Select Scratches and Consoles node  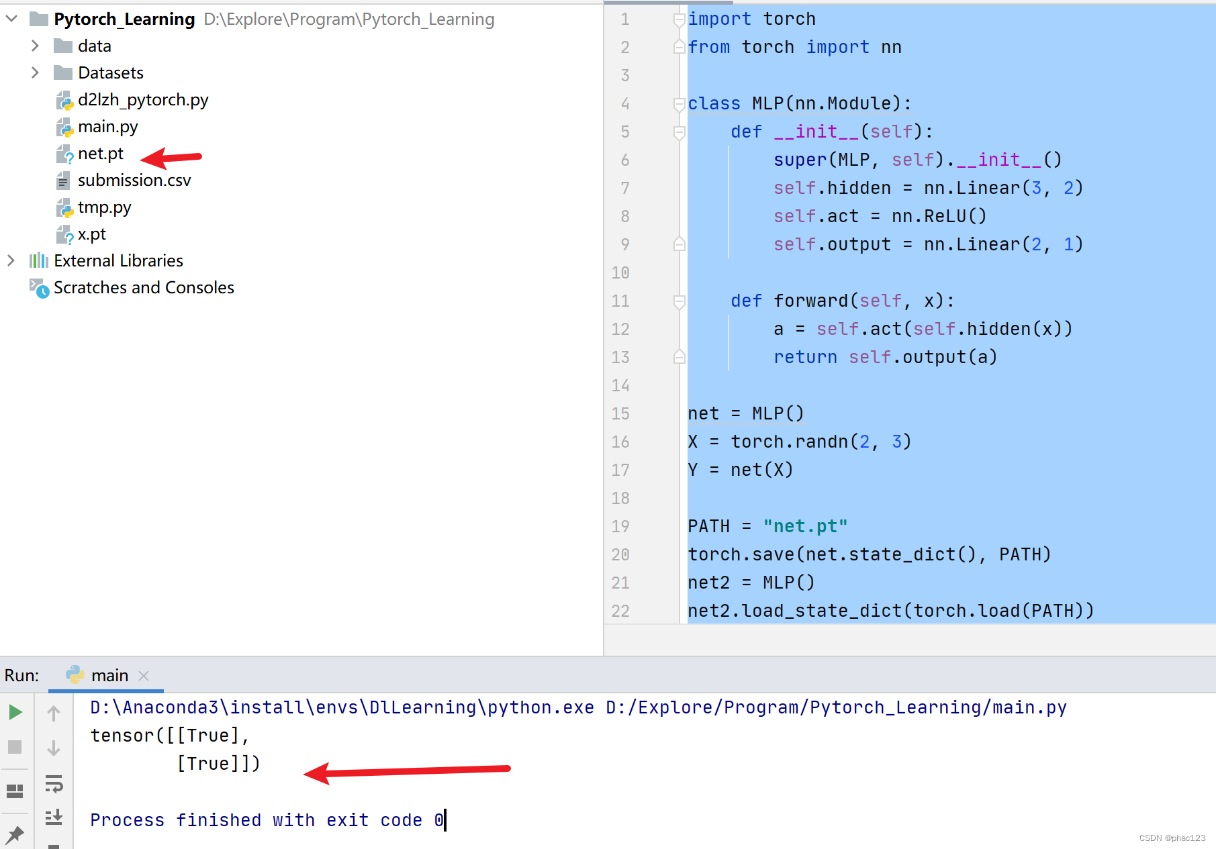click(144, 288)
